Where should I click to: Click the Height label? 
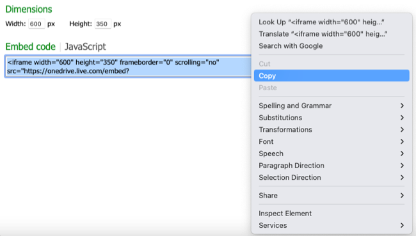[x=81, y=24]
